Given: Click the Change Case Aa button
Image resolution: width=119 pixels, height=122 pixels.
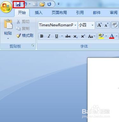Looking at the screenshot, I should (x=91, y=36).
